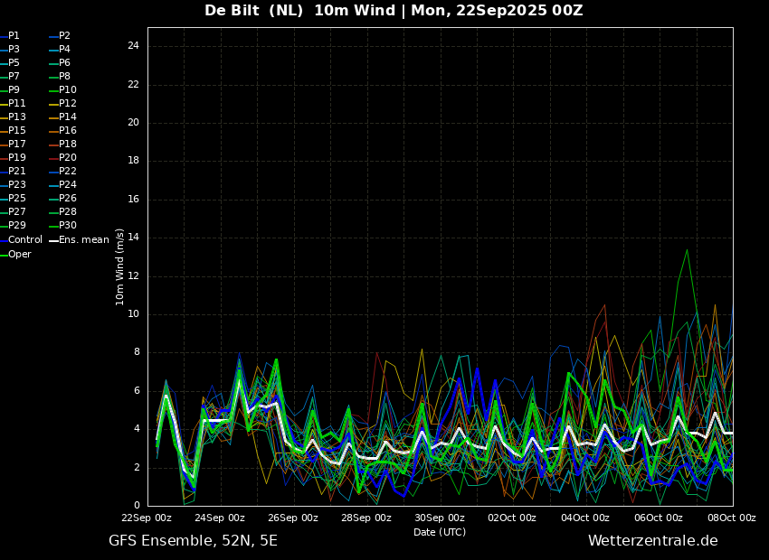
Task: Click the 24Sep 00z axis label
Action: click(220, 518)
